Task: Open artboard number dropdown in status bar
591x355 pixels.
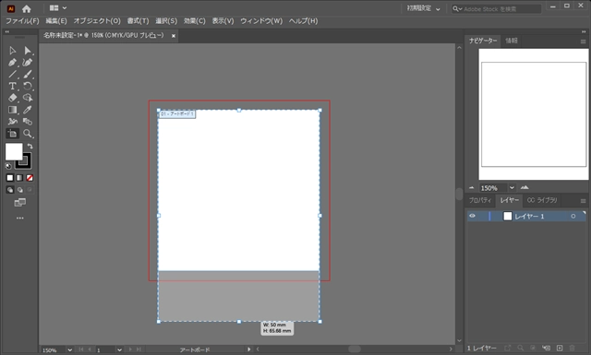Action: pos(119,349)
